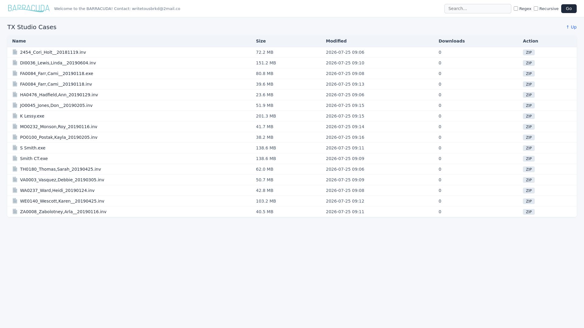Download ZIP for S Smith.exe
The image size is (584, 328).
(529, 148)
